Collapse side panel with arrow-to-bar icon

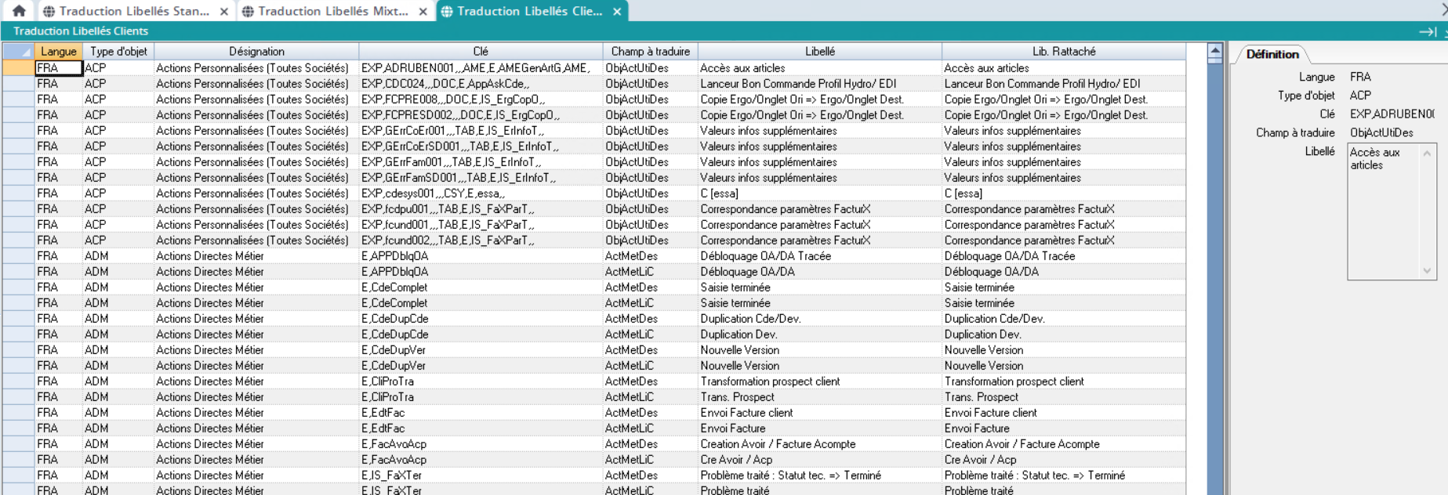pyautogui.click(x=1428, y=31)
